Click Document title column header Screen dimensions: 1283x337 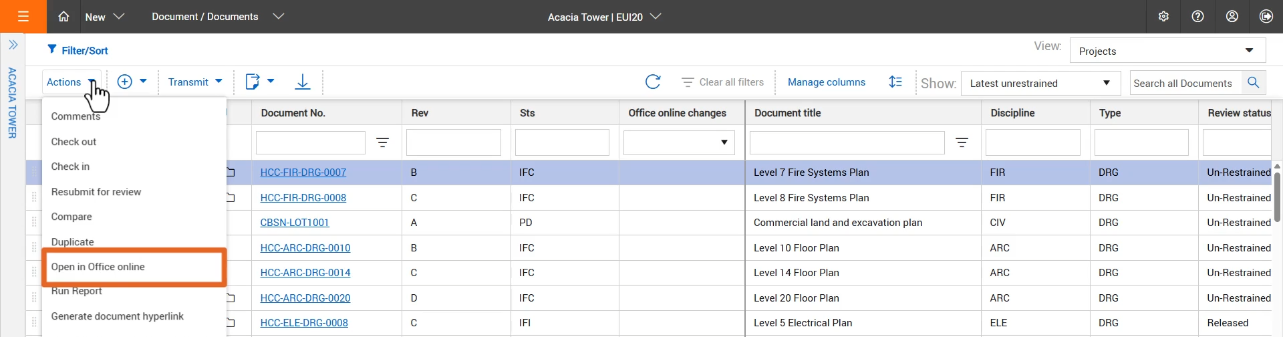coord(787,113)
